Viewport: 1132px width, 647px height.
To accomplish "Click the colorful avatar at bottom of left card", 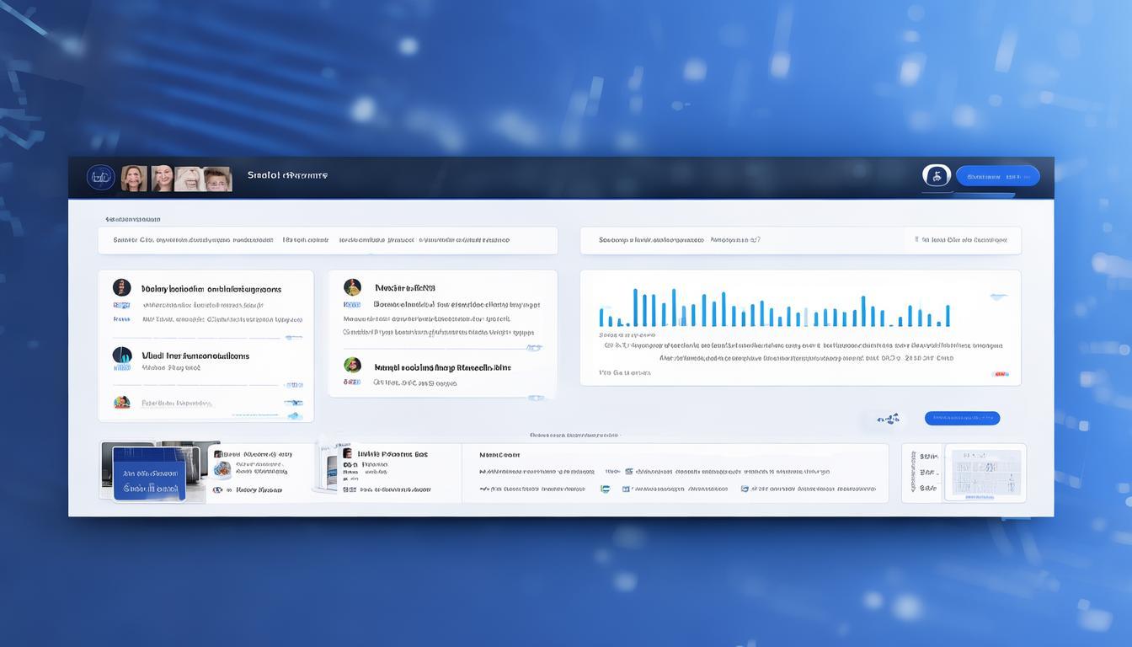I will (x=122, y=402).
